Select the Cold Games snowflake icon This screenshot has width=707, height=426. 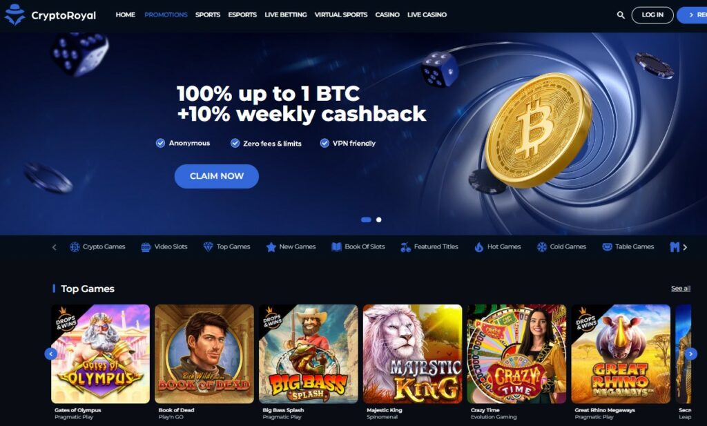point(541,247)
